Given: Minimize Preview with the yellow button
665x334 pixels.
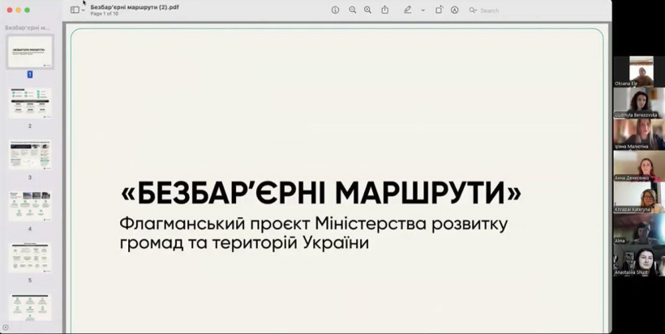Looking at the screenshot, I should coord(18,10).
